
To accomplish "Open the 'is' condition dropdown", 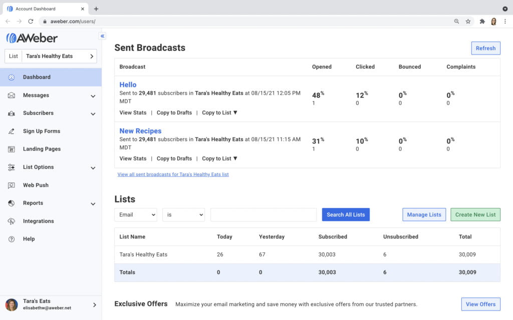I will 183,214.
